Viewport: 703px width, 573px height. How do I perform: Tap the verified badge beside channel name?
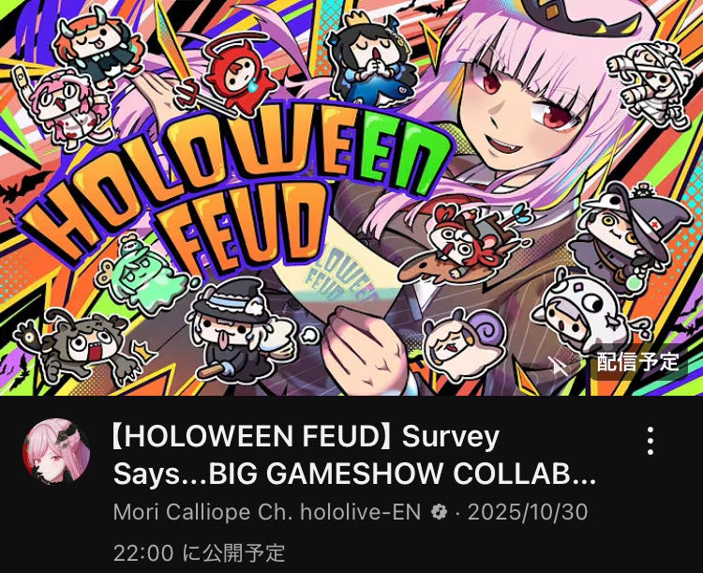(x=439, y=511)
